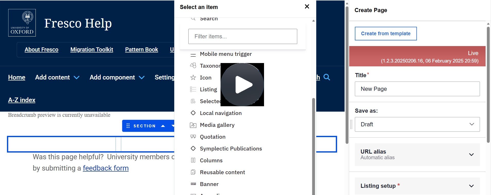This screenshot has width=491, height=195.
Task: Click the University of Oxford logo
Action: click(x=22, y=23)
